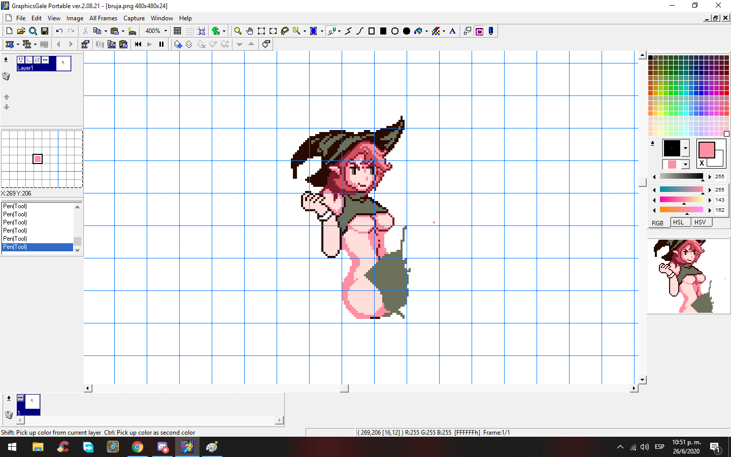The image size is (731, 457).
Task: Expand the onion skin dropdown arrow
Action: click(224, 31)
